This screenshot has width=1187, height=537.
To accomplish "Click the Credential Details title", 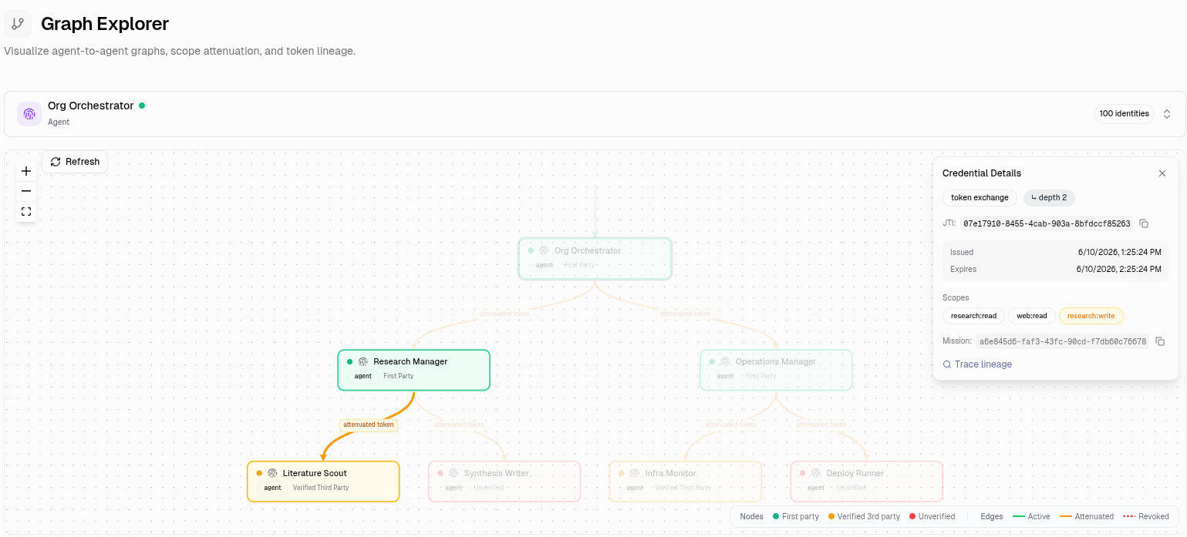I will (982, 173).
